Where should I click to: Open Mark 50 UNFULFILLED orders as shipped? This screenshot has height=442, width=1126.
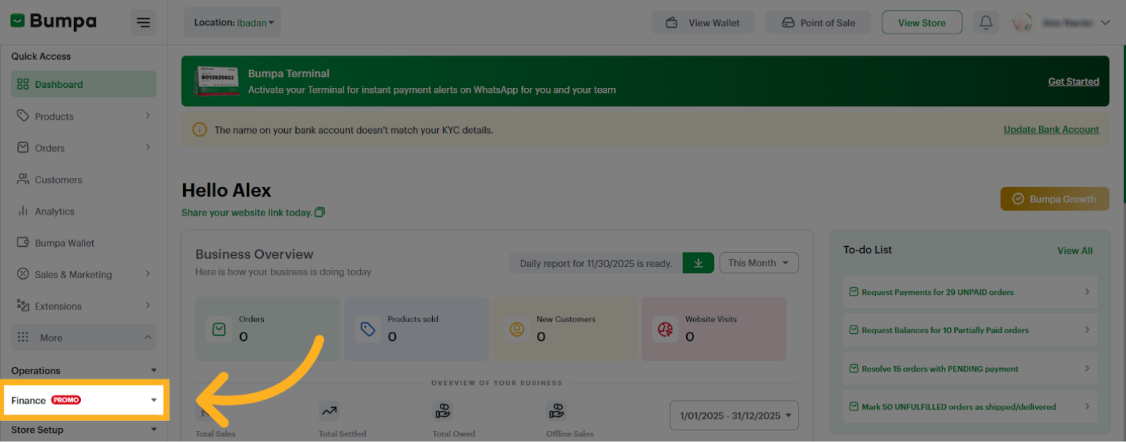(x=970, y=407)
